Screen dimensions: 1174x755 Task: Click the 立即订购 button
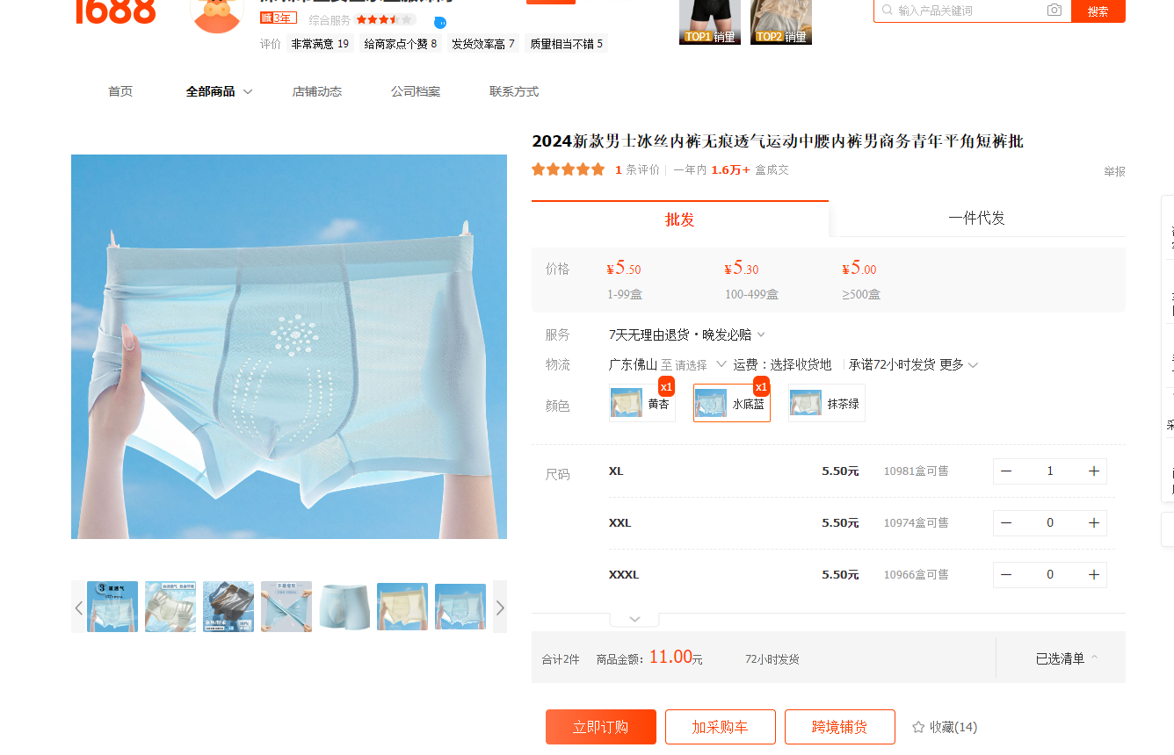[x=600, y=727]
